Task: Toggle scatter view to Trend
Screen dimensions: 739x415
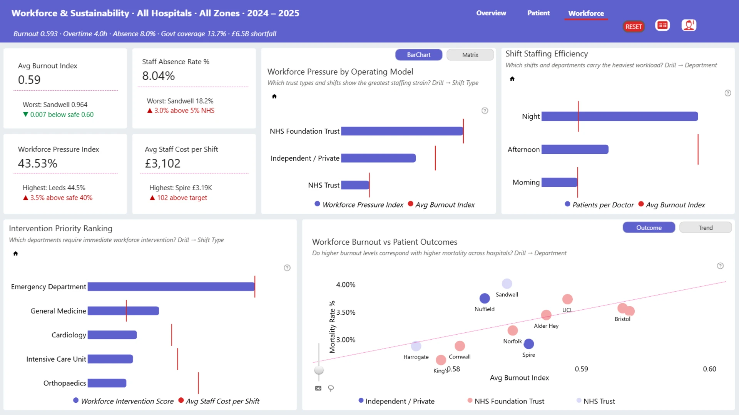Action: (706, 227)
